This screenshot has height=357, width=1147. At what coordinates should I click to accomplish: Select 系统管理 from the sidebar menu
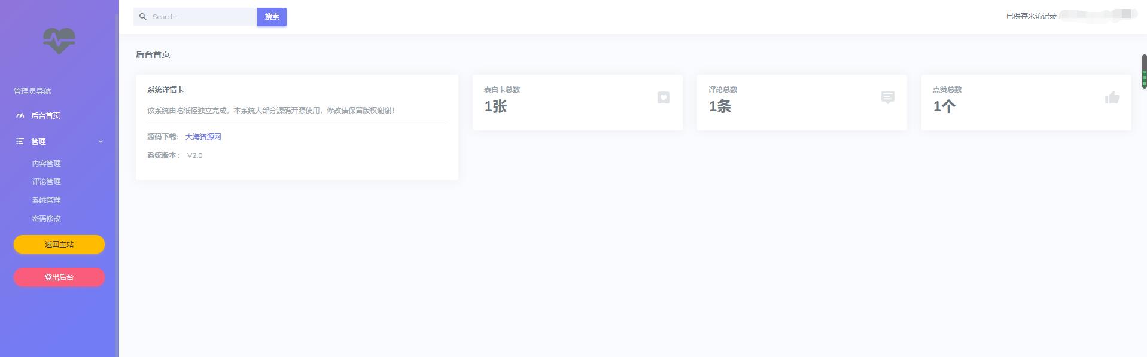coord(46,200)
